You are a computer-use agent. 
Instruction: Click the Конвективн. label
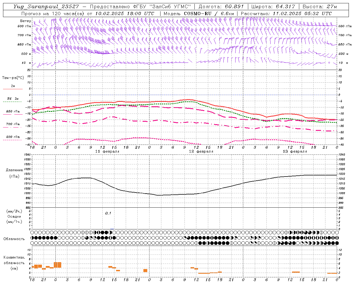click(14, 257)
